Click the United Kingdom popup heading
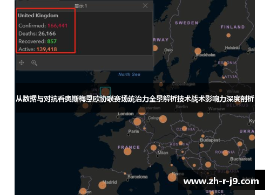Screen dimensions: 270x195 point(38,16)
